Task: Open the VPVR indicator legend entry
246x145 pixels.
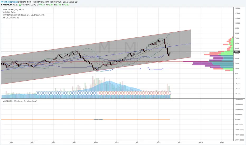Action: (x=23, y=15)
